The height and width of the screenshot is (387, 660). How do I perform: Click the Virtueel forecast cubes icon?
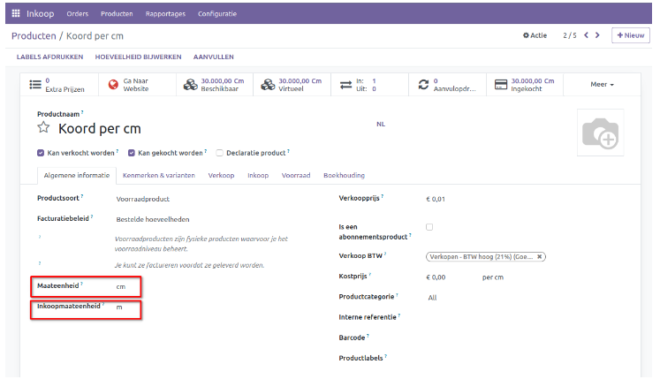[x=267, y=85]
